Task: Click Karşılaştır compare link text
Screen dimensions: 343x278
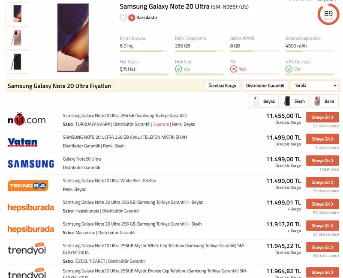Action: (x=147, y=18)
